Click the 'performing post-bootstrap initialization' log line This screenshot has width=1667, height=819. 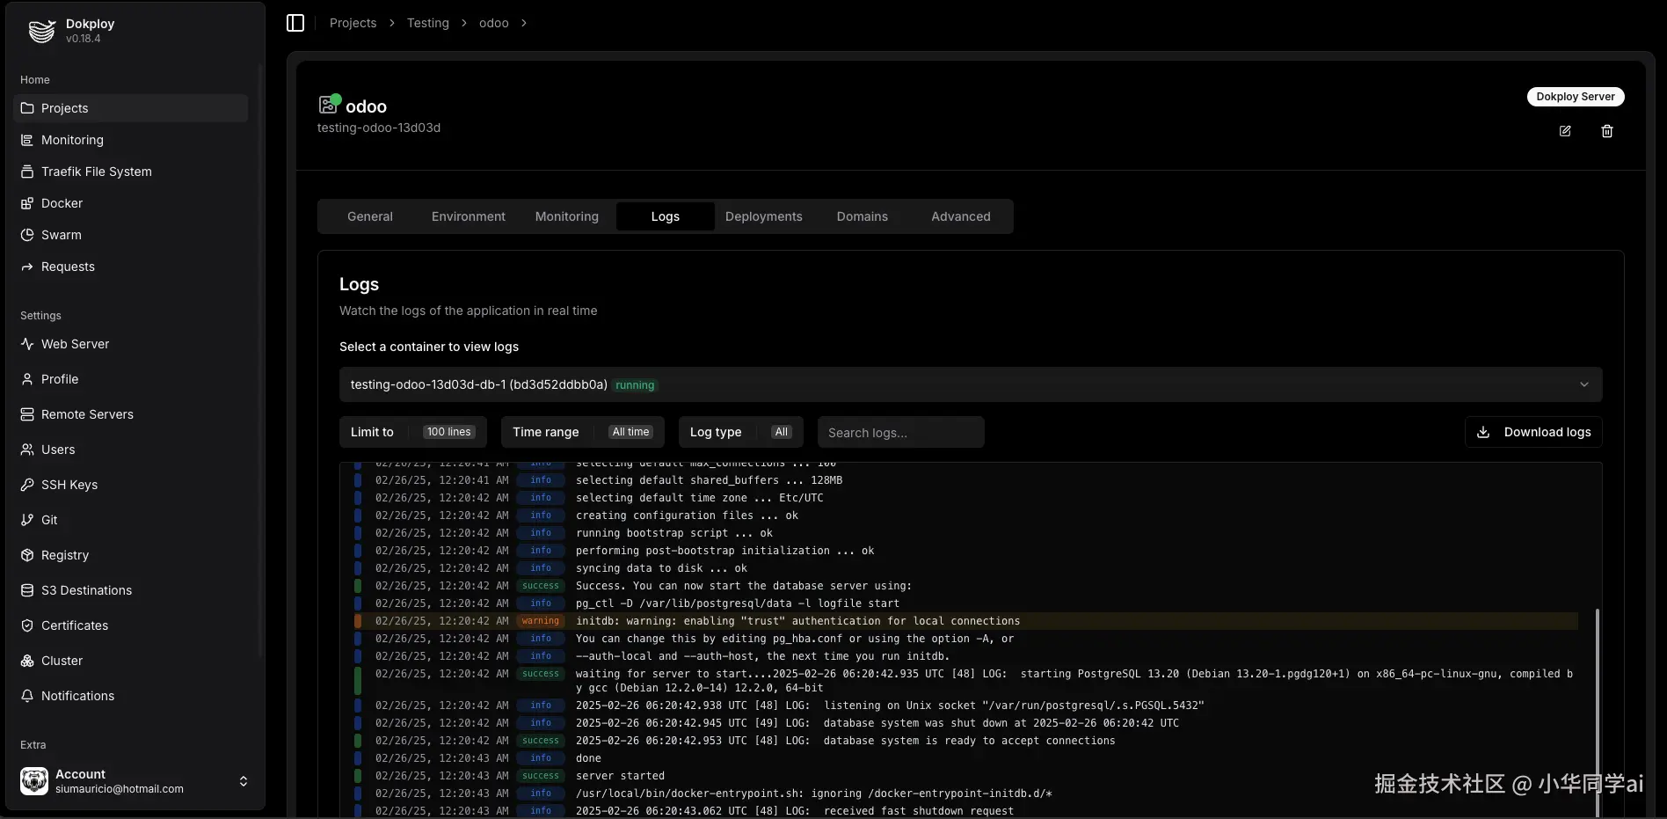[x=965, y=551]
